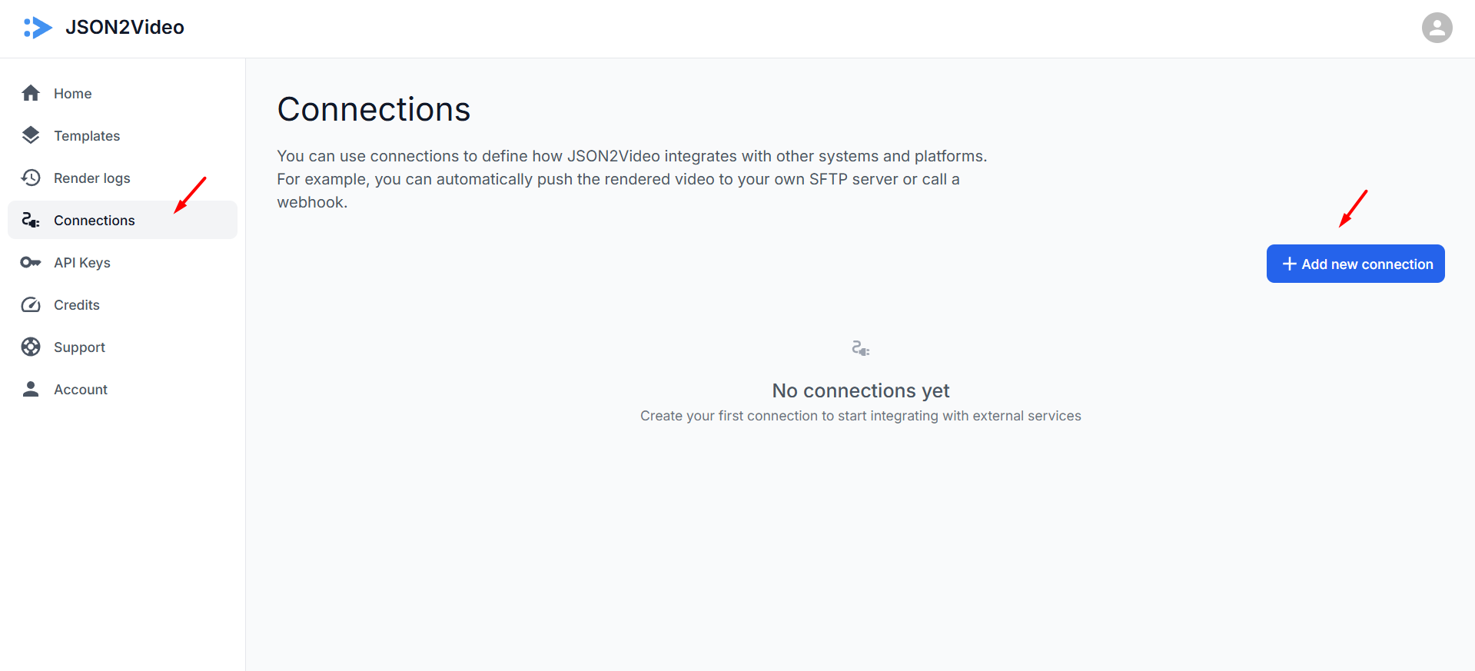Click the Support lifebuoy icon
The height and width of the screenshot is (671, 1475).
coord(31,347)
